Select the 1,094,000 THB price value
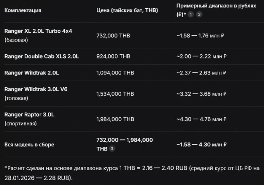The image size is (264, 185). 115,73
